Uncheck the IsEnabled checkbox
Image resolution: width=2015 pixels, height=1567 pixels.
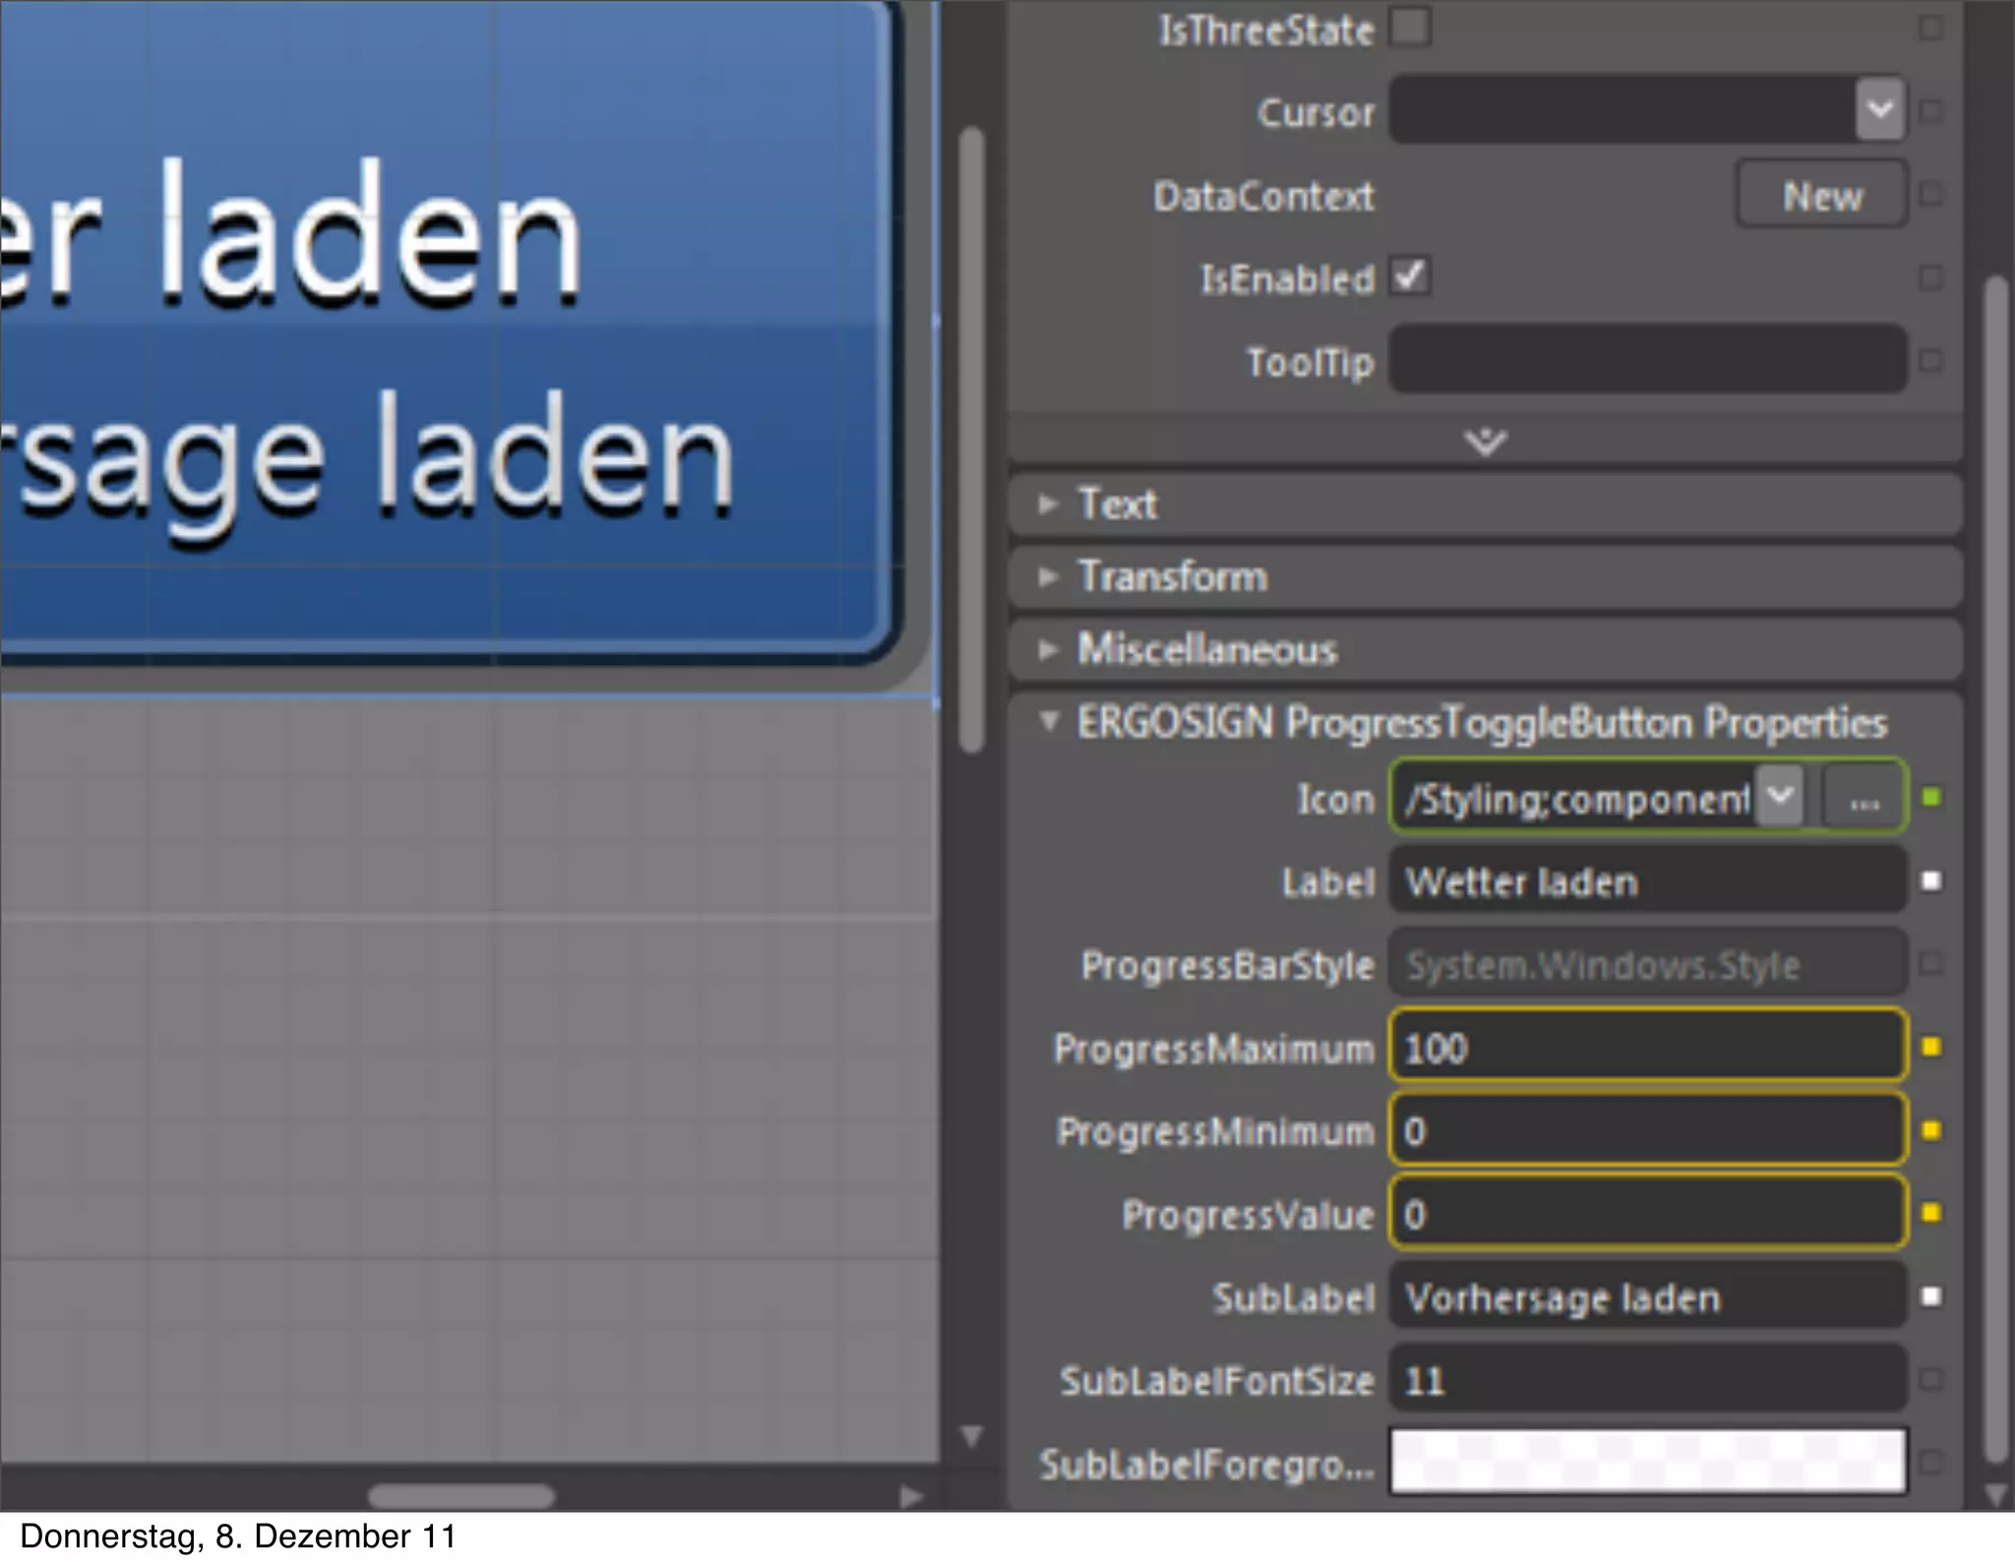1410,277
